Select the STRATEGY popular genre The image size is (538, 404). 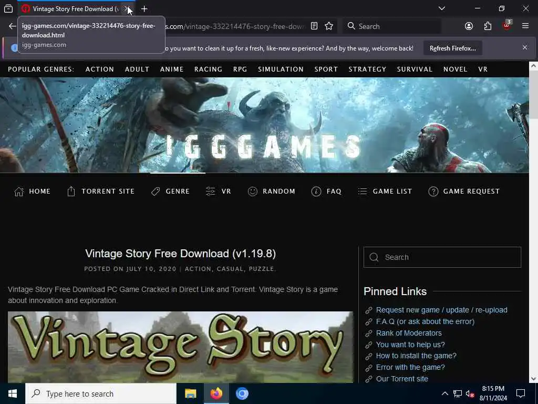click(367, 69)
